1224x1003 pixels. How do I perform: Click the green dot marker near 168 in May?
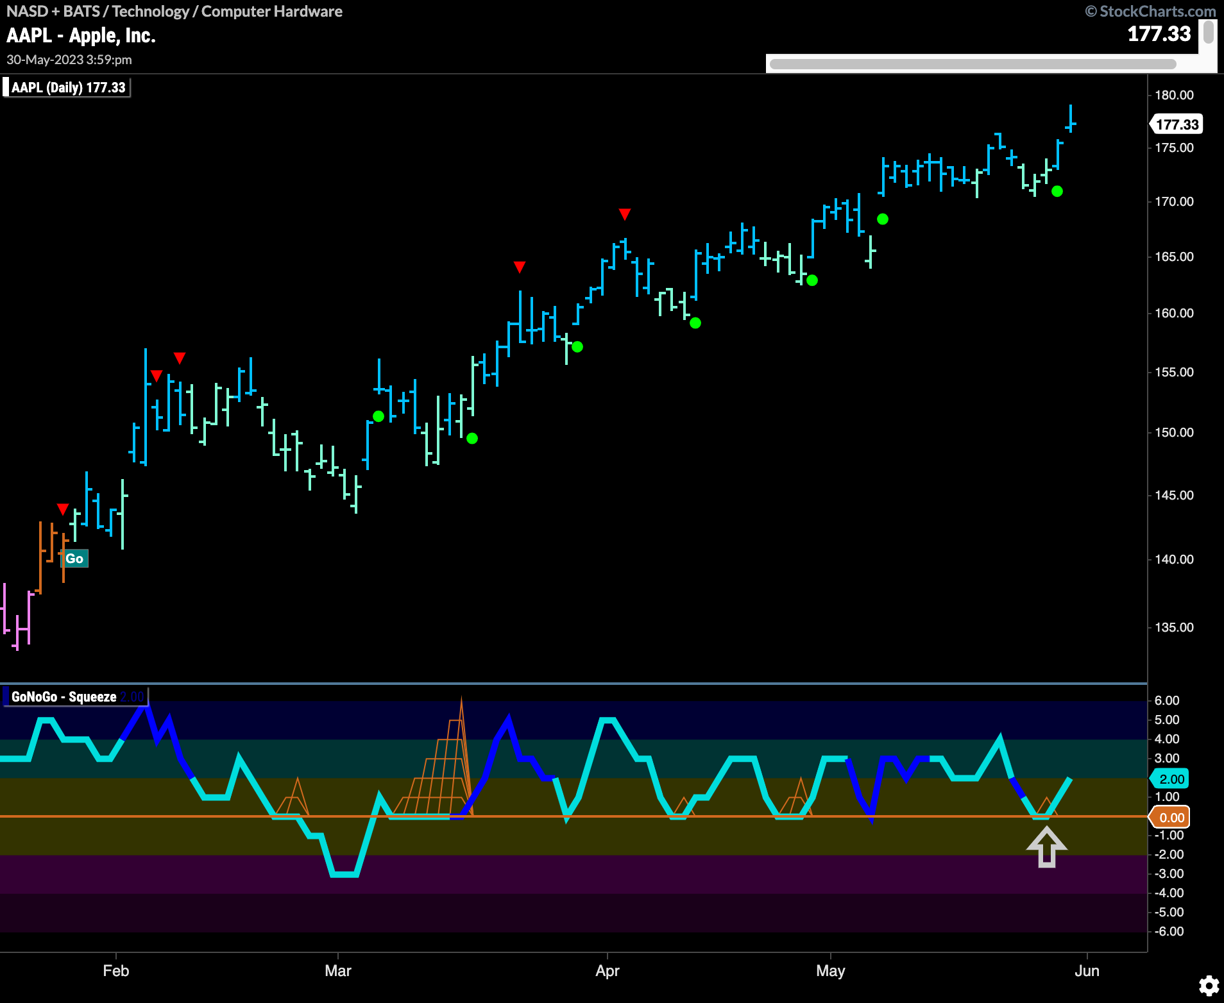click(883, 219)
